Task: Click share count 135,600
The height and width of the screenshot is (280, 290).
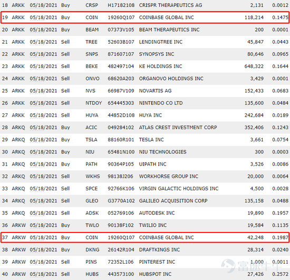Action: pos(254,103)
